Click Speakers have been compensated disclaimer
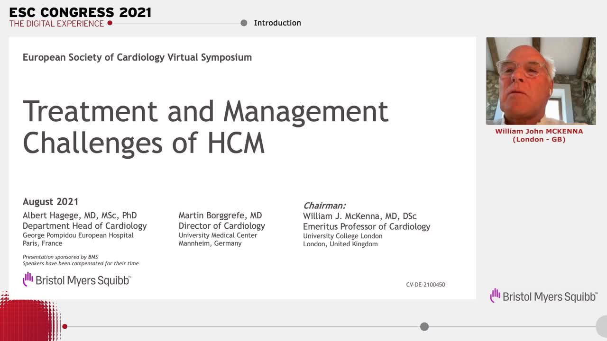This screenshot has width=607, height=341. point(81,263)
